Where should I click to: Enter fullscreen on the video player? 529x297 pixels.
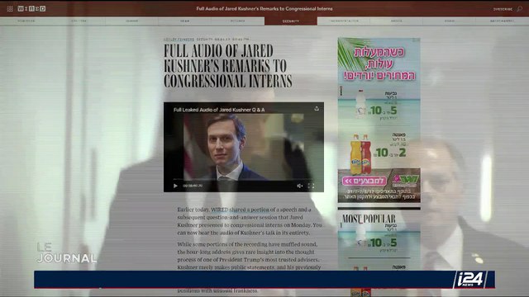[x=311, y=186]
